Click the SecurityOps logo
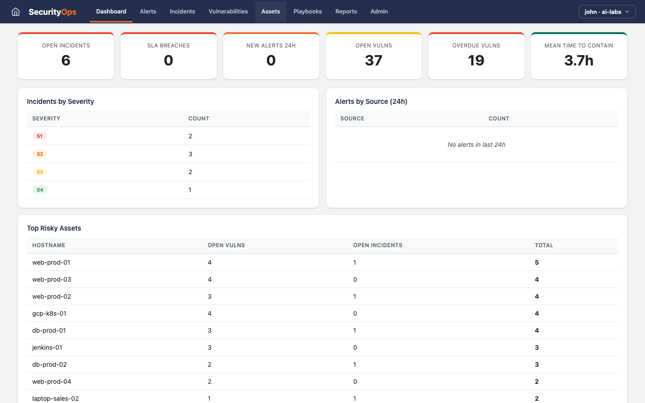This screenshot has width=645, height=403. [52, 12]
